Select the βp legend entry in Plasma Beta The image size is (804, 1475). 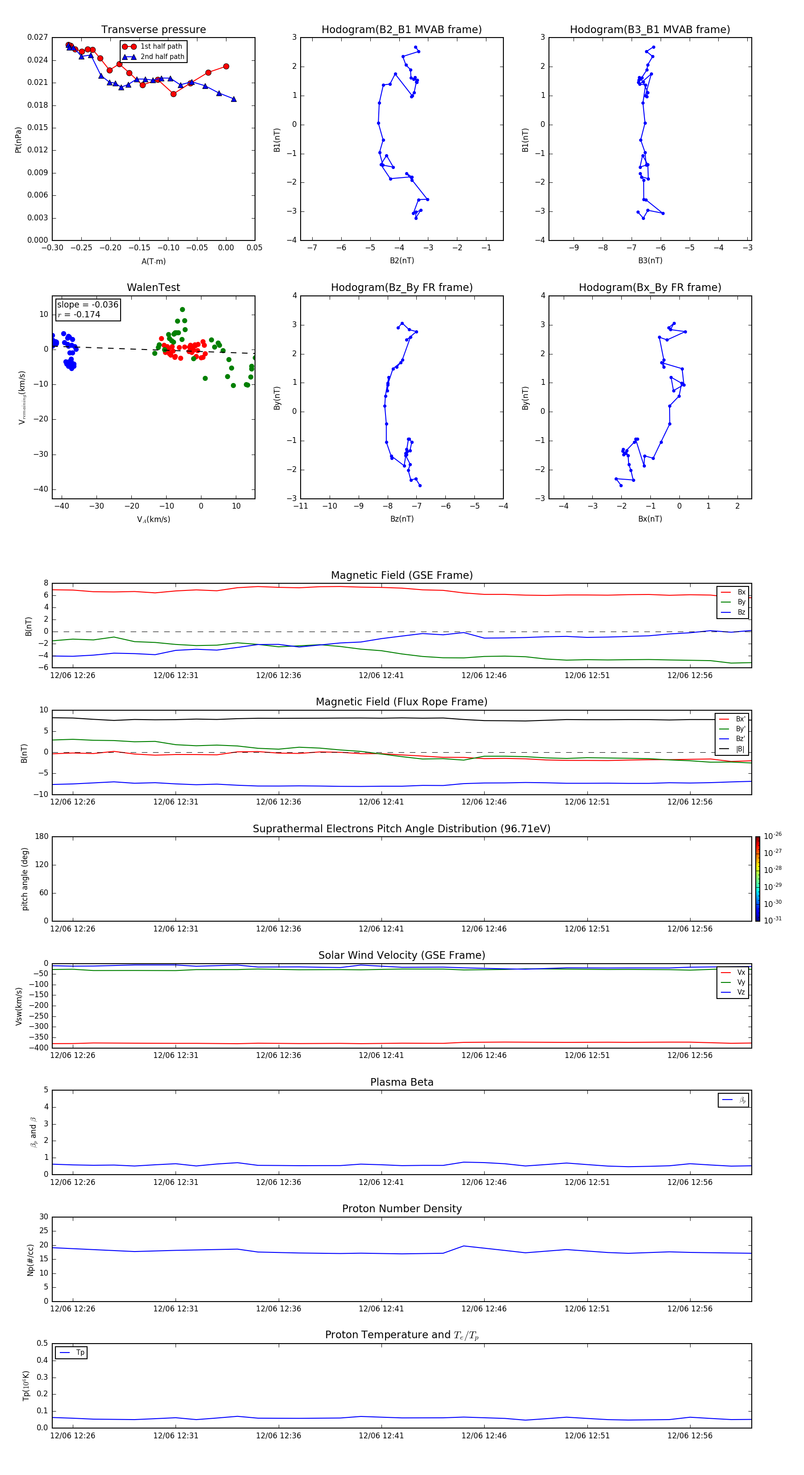(x=733, y=1100)
